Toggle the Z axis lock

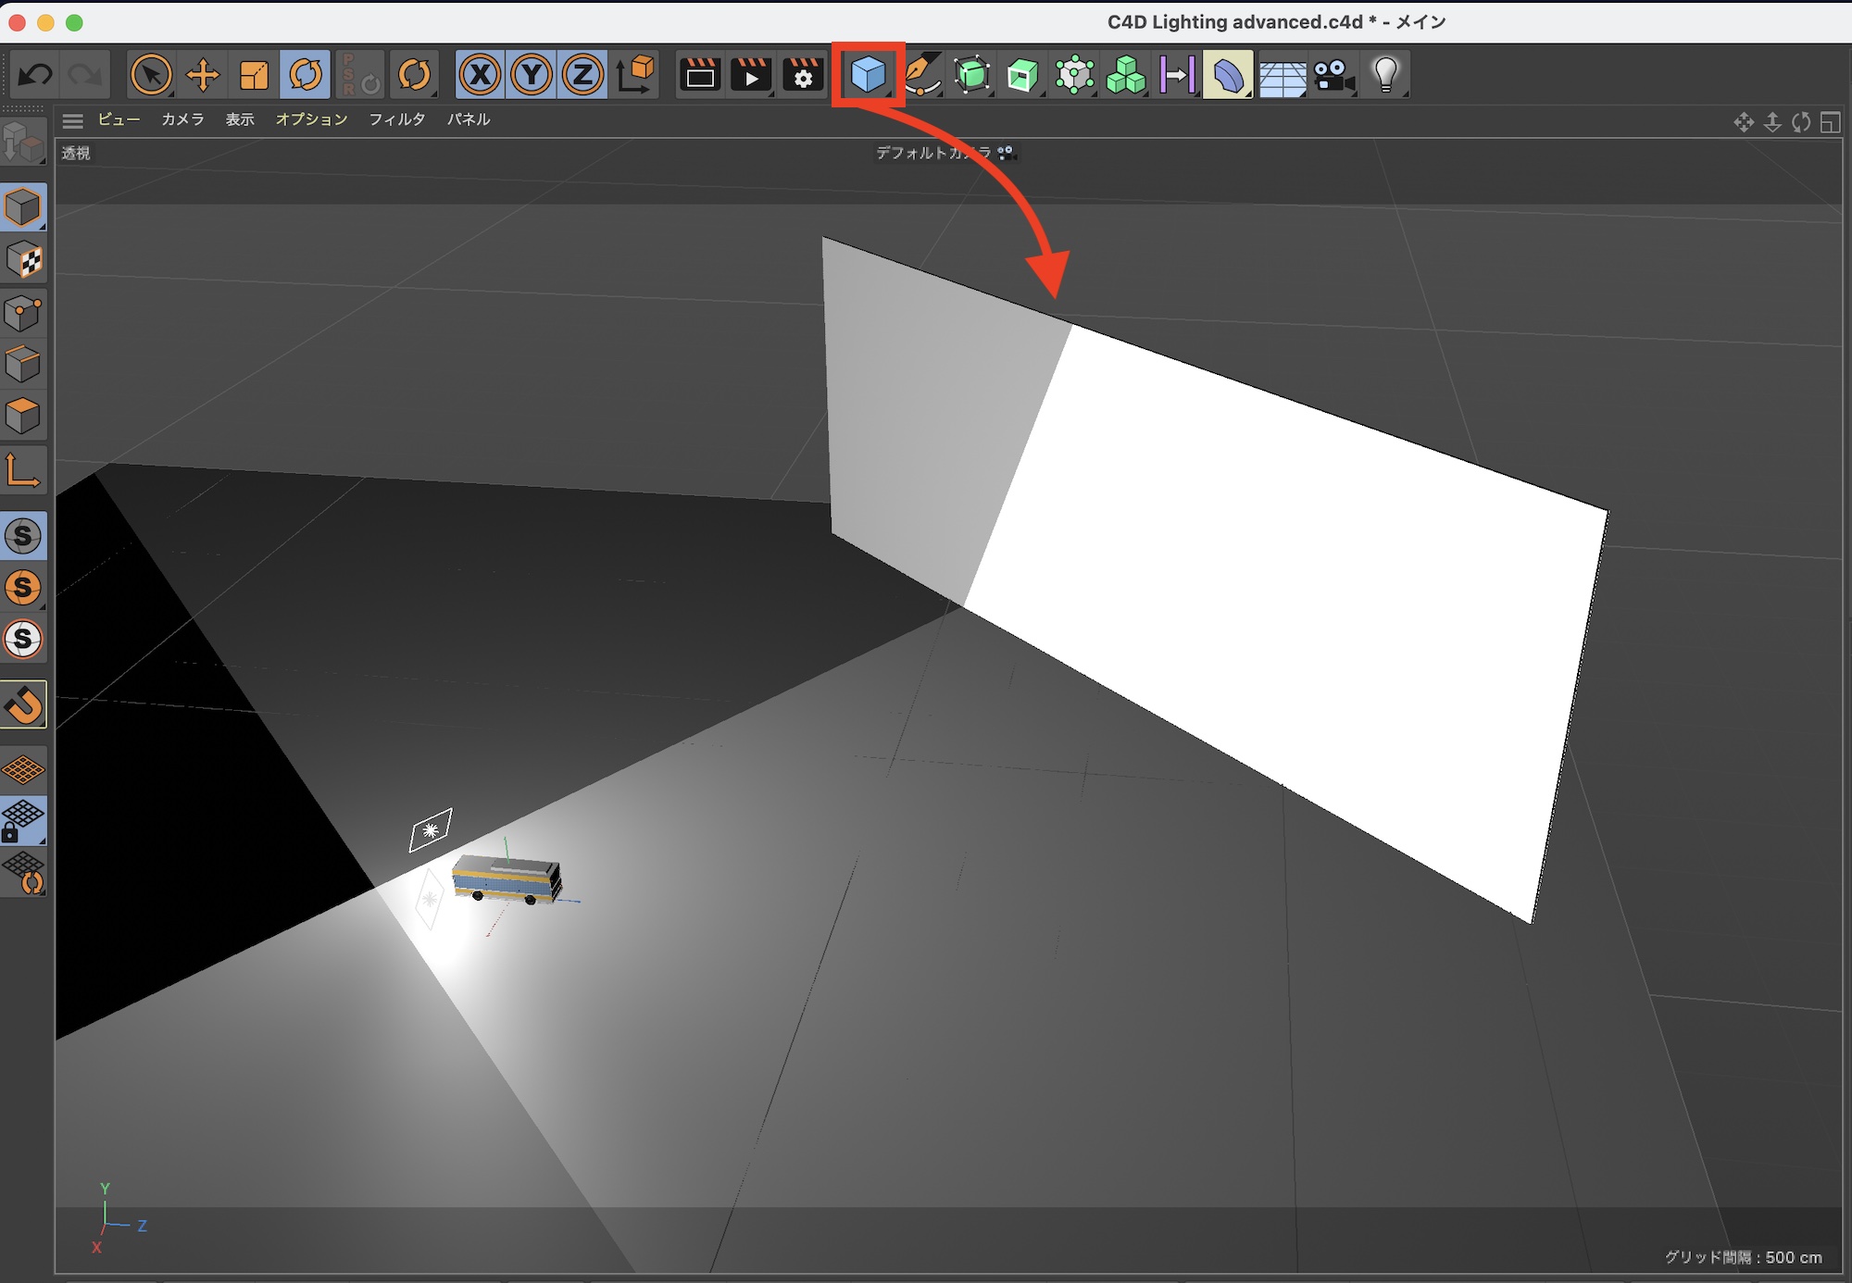(582, 75)
